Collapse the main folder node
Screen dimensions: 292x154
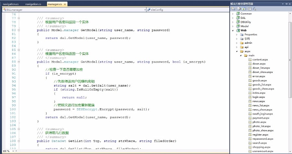click(241, 55)
